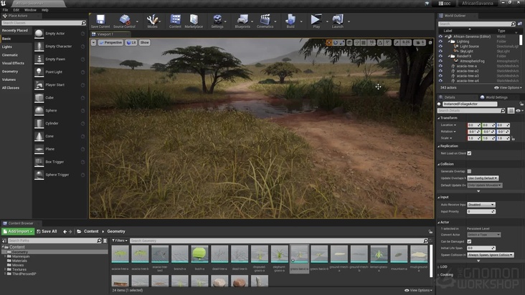This screenshot has height=295, width=525.
Task: Click the Geometry breadcrumb in Content Browser
Action: tap(116, 231)
